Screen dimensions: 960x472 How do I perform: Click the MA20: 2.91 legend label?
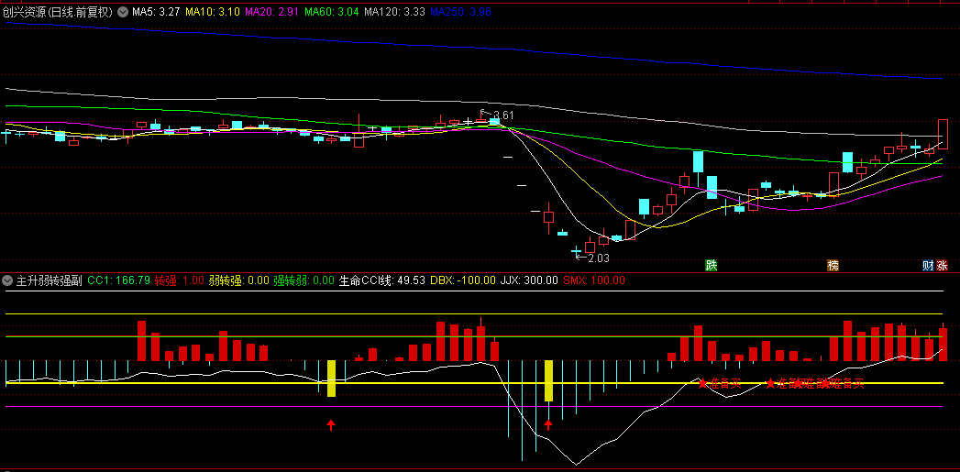tap(271, 12)
